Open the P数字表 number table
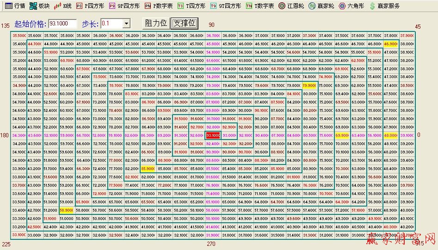 tap(158, 6)
